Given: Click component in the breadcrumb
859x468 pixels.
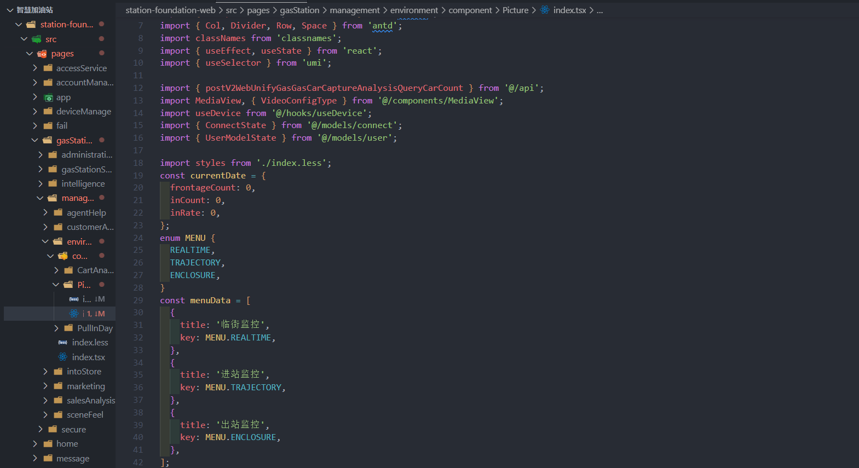Looking at the screenshot, I should coord(470,10).
